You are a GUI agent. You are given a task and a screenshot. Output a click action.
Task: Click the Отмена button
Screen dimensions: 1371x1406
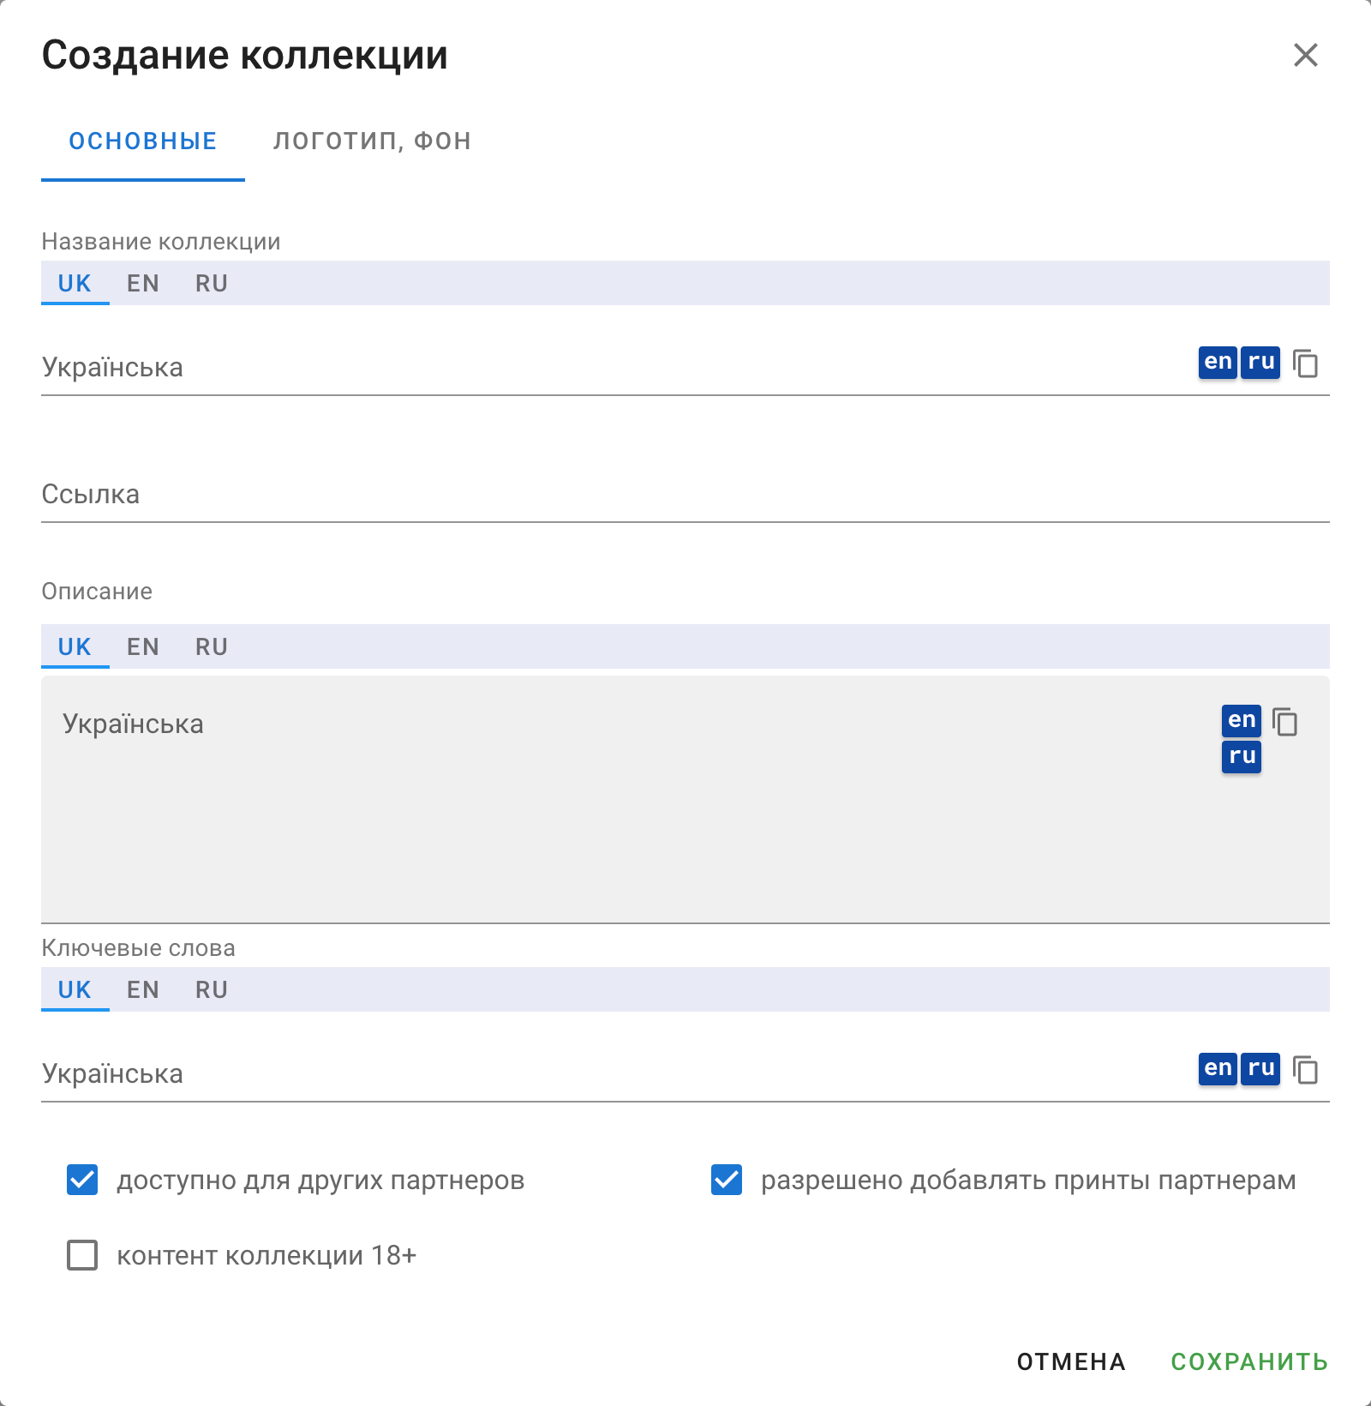[1071, 1361]
